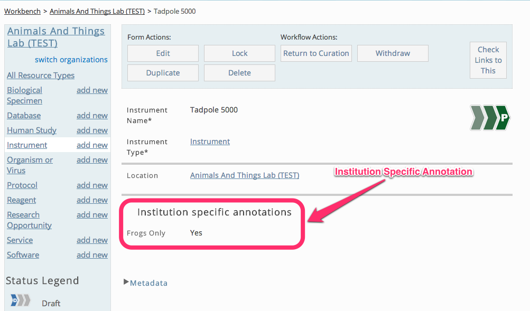Add new Software
530x311 pixels.
point(92,255)
